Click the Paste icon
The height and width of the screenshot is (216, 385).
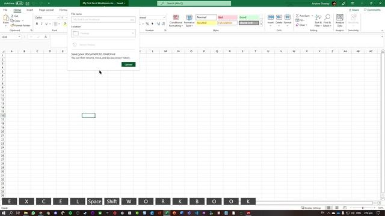pos(6,18)
